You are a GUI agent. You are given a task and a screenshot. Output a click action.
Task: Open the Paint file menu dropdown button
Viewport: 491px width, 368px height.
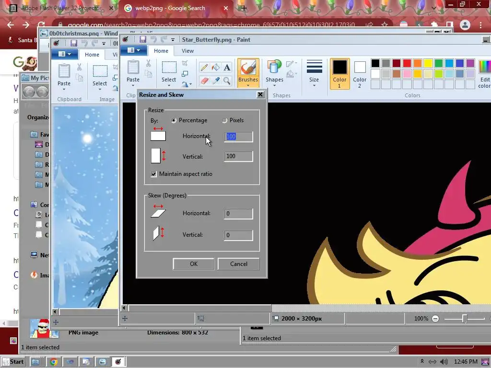click(134, 50)
